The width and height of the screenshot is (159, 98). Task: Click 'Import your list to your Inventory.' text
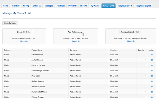[75, 38]
